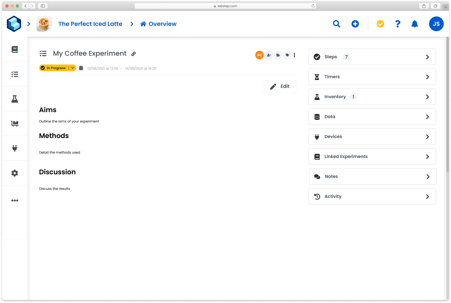Image resolution: width=451 pixels, height=303 pixels.
Task: Click the AC collaborator avatar badge
Action: (x=259, y=55)
